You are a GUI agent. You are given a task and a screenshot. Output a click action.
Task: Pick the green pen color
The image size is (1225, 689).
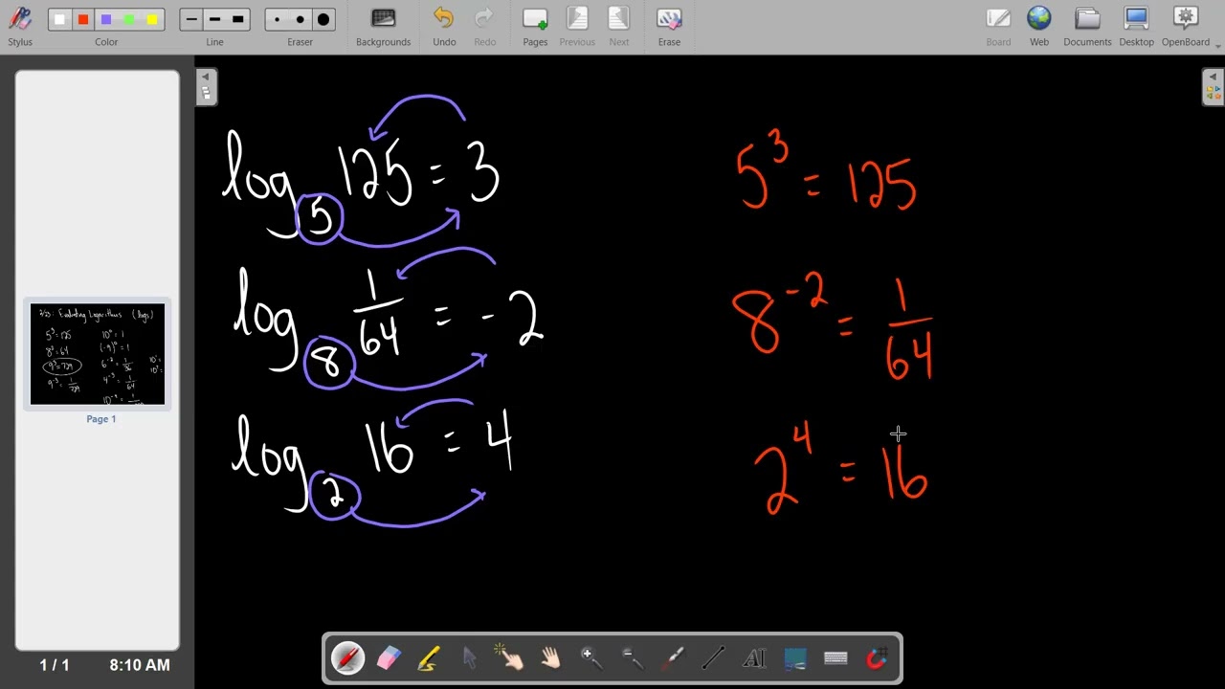(129, 19)
